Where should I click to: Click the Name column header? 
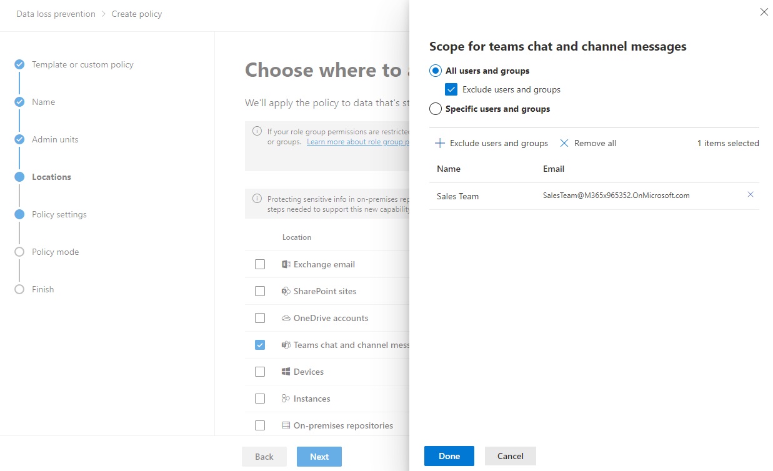point(449,169)
